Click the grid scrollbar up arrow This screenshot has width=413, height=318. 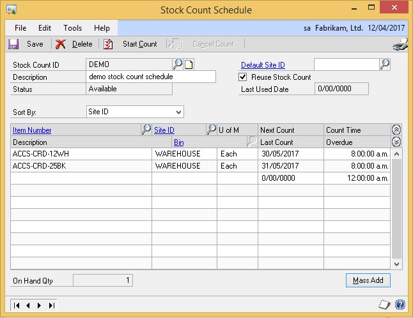click(396, 154)
